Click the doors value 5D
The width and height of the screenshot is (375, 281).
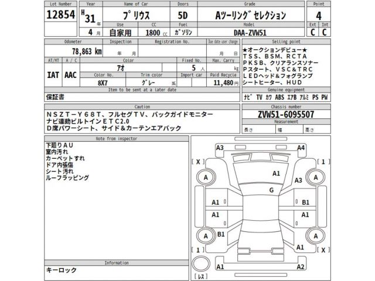click(183, 16)
